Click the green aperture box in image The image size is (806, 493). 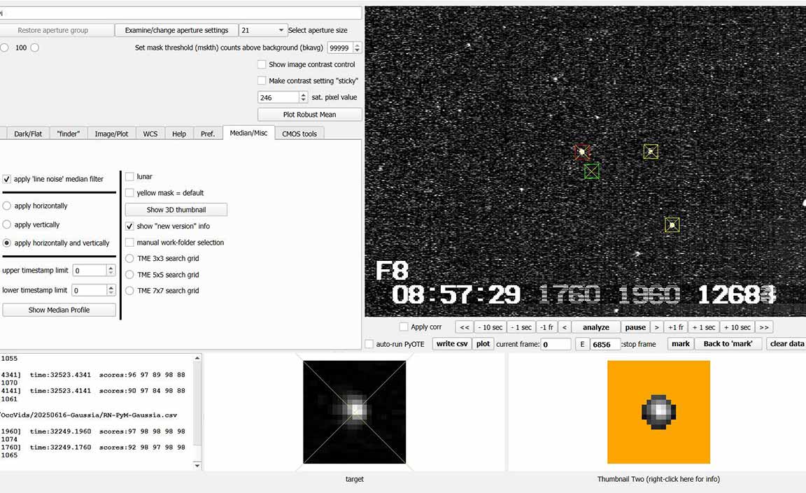point(592,171)
